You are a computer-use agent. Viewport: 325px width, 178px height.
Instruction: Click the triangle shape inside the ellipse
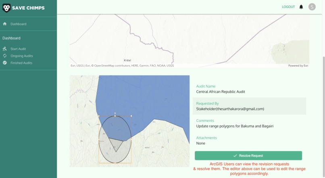pyautogui.click(x=115, y=143)
